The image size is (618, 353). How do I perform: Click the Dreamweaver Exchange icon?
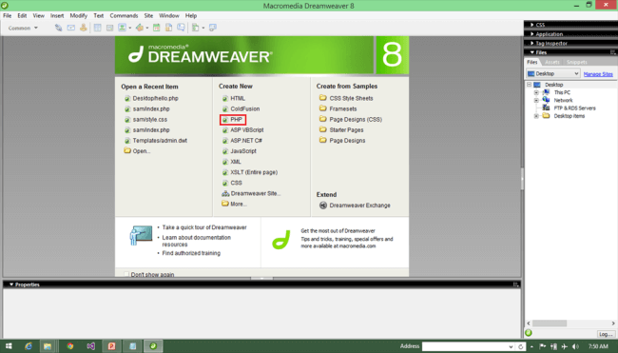(323, 206)
